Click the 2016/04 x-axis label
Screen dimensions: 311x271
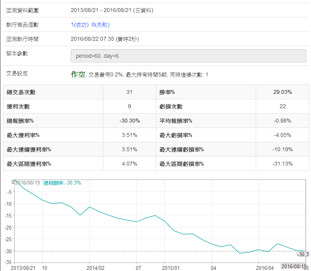click(265, 268)
